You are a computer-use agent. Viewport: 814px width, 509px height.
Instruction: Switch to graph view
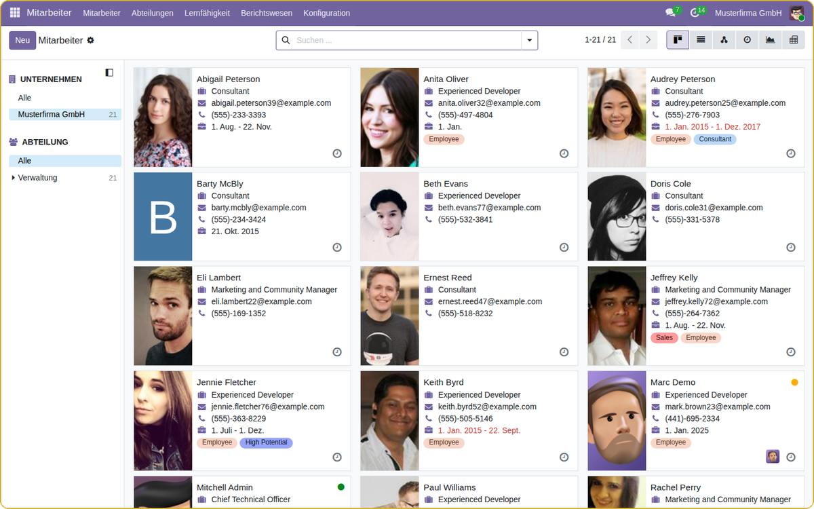770,40
